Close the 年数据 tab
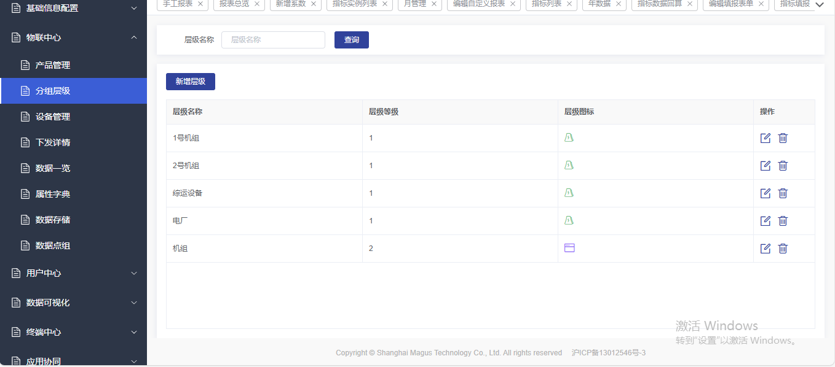 coord(619,4)
